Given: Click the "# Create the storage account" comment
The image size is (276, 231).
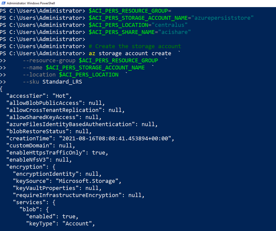Looking at the screenshot, I should click(135, 46).
